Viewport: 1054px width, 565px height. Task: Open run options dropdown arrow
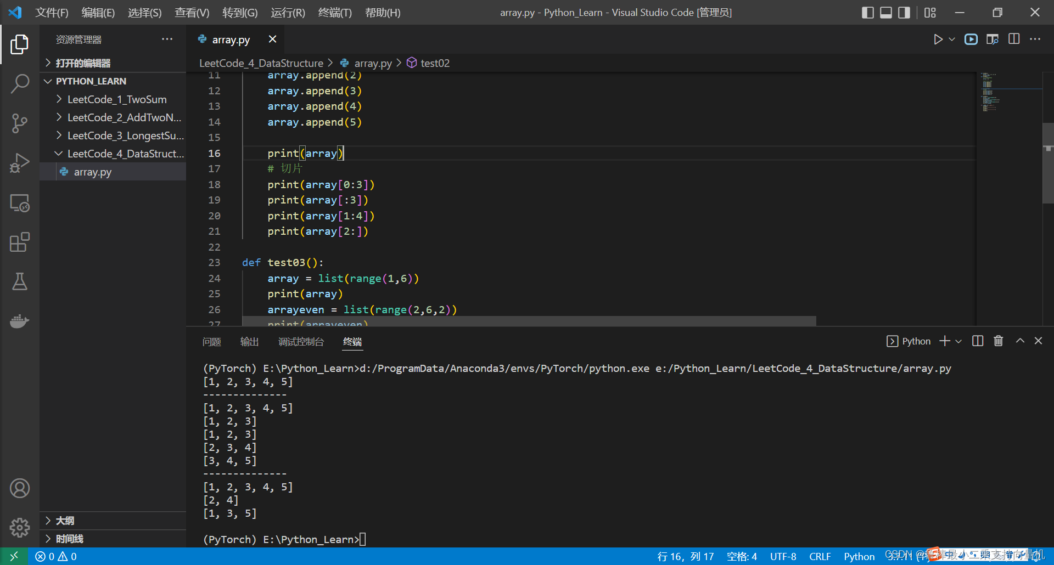[952, 39]
